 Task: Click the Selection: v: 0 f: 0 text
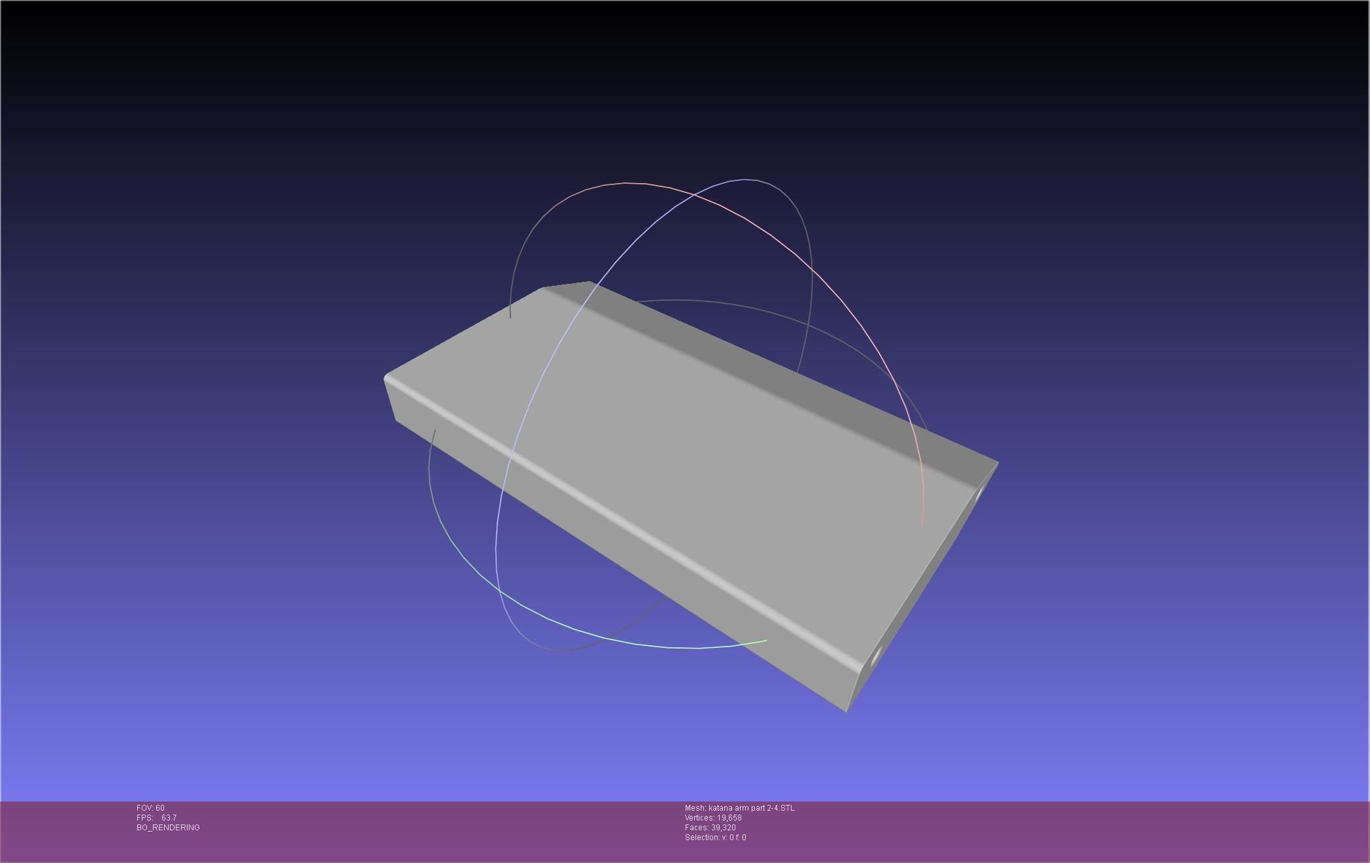715,838
